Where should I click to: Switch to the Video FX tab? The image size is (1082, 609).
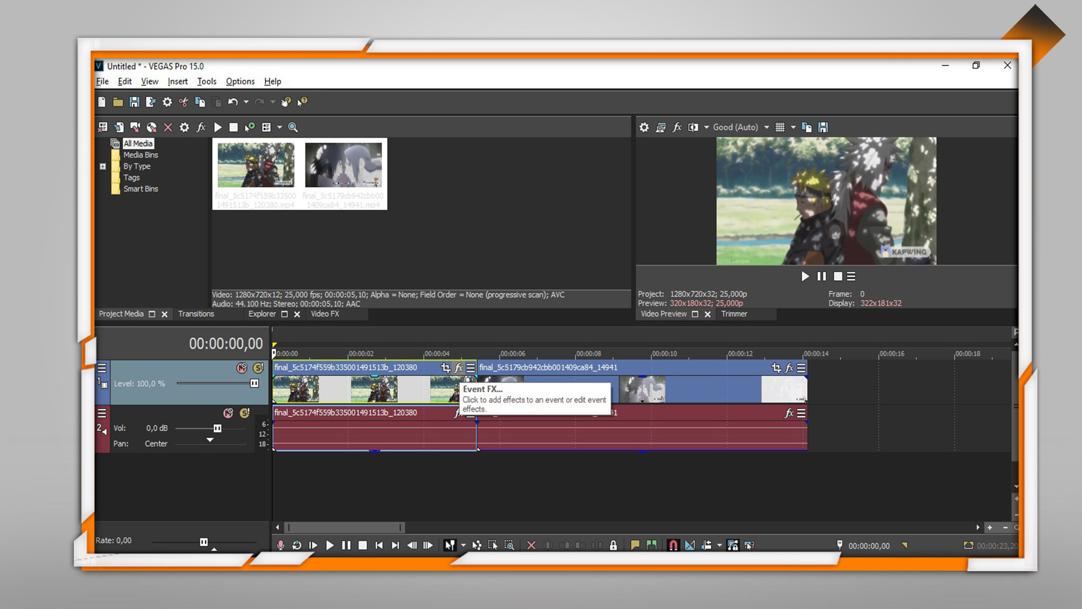[x=325, y=314]
